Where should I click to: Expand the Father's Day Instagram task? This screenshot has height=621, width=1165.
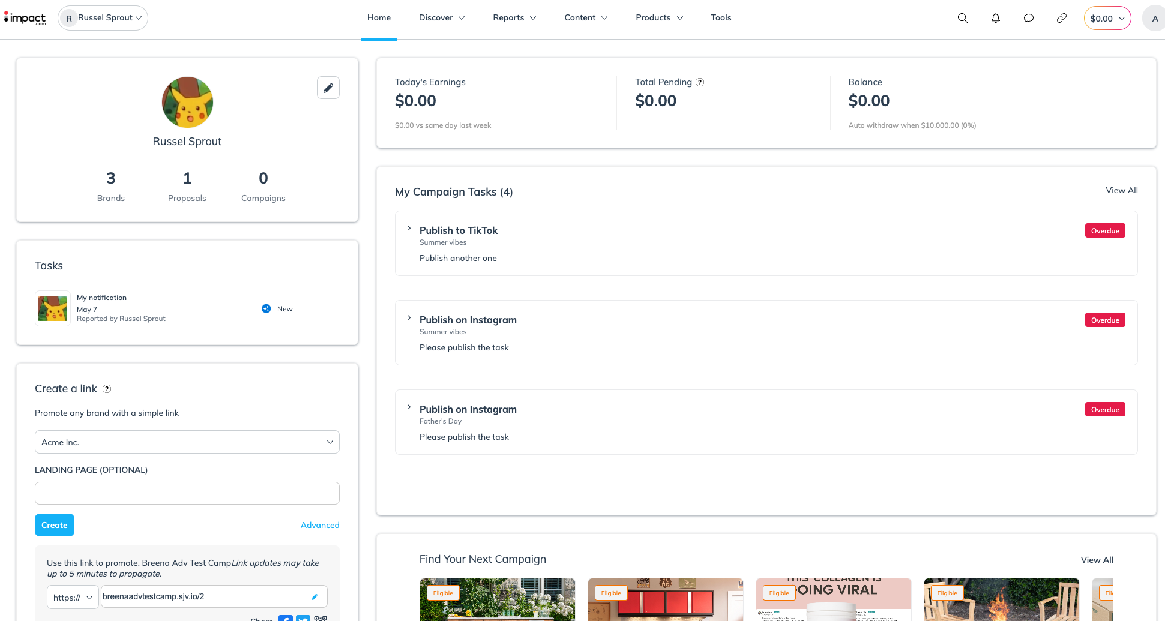tap(409, 407)
